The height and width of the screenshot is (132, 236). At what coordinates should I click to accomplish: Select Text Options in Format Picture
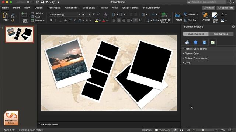click(221, 34)
